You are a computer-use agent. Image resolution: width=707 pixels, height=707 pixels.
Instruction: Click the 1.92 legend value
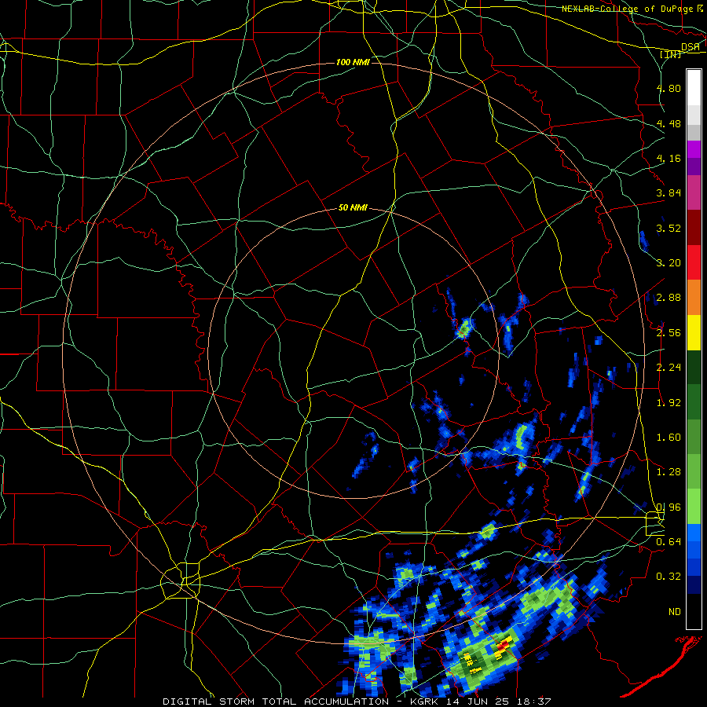point(669,403)
